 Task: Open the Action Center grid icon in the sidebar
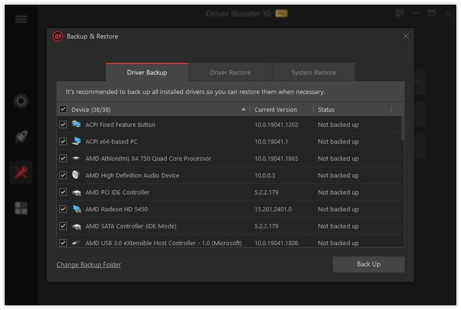pyautogui.click(x=21, y=208)
